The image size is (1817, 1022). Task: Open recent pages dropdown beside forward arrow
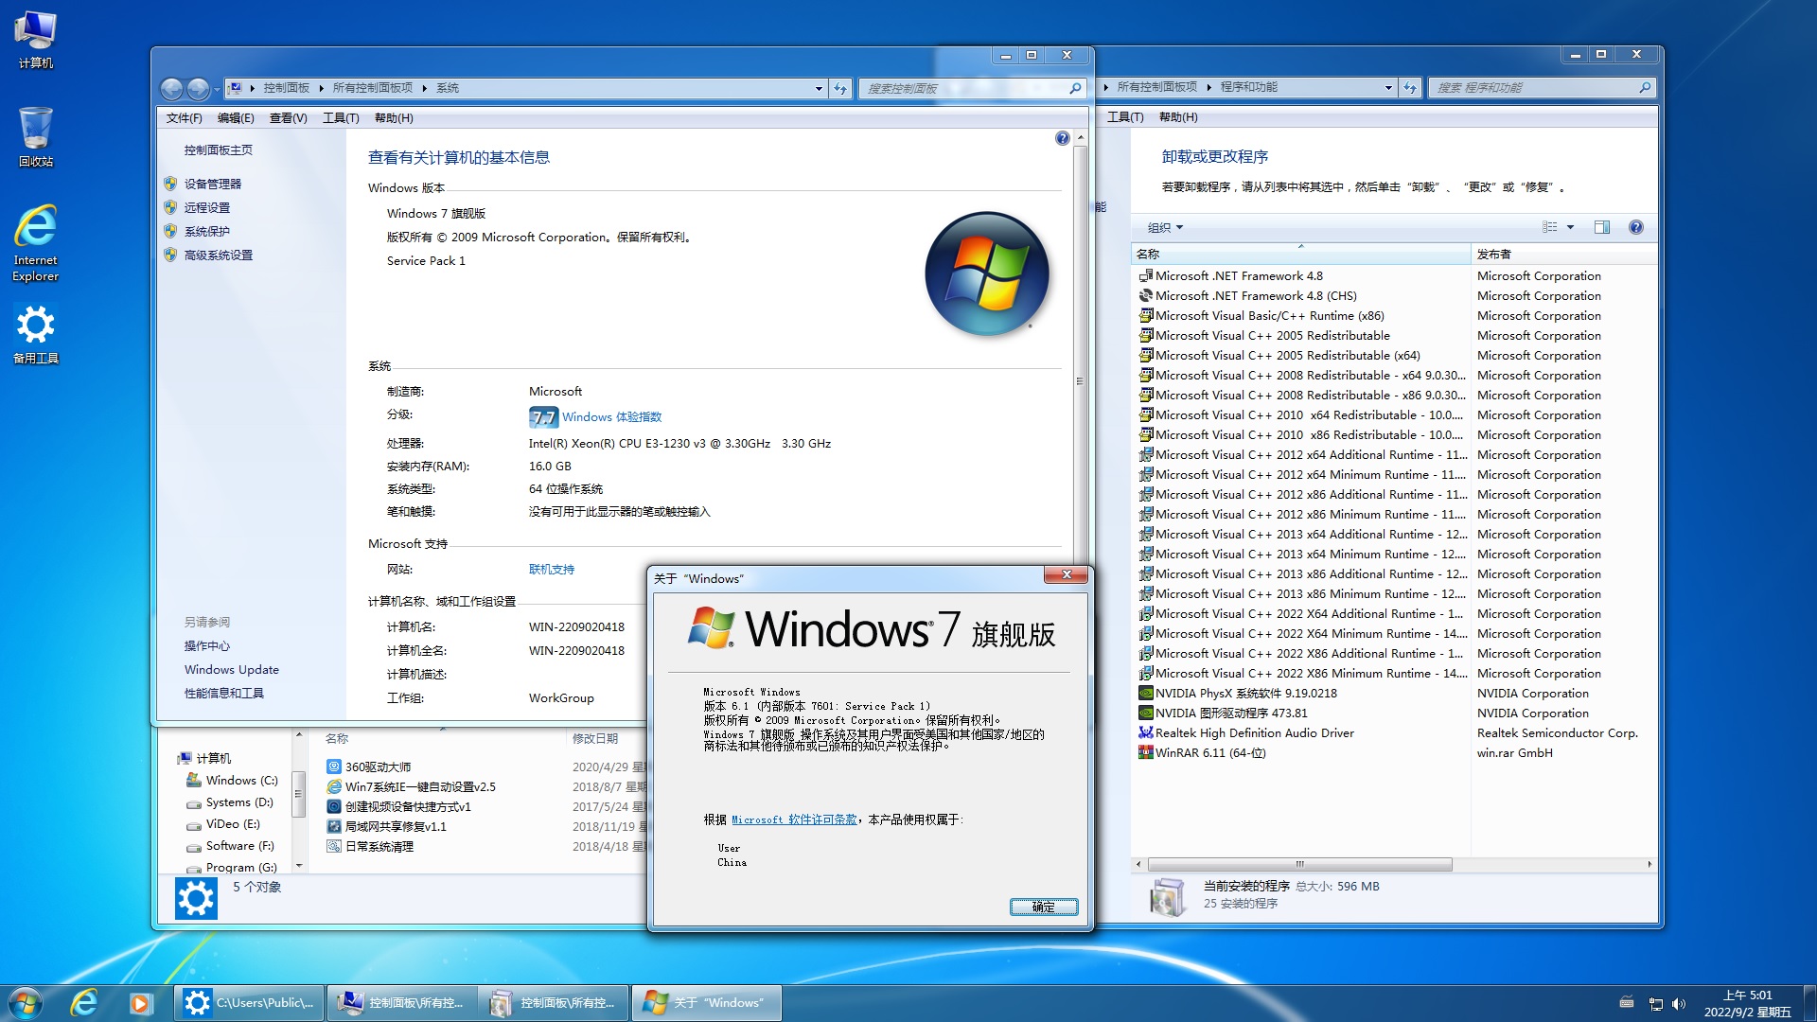point(217,89)
